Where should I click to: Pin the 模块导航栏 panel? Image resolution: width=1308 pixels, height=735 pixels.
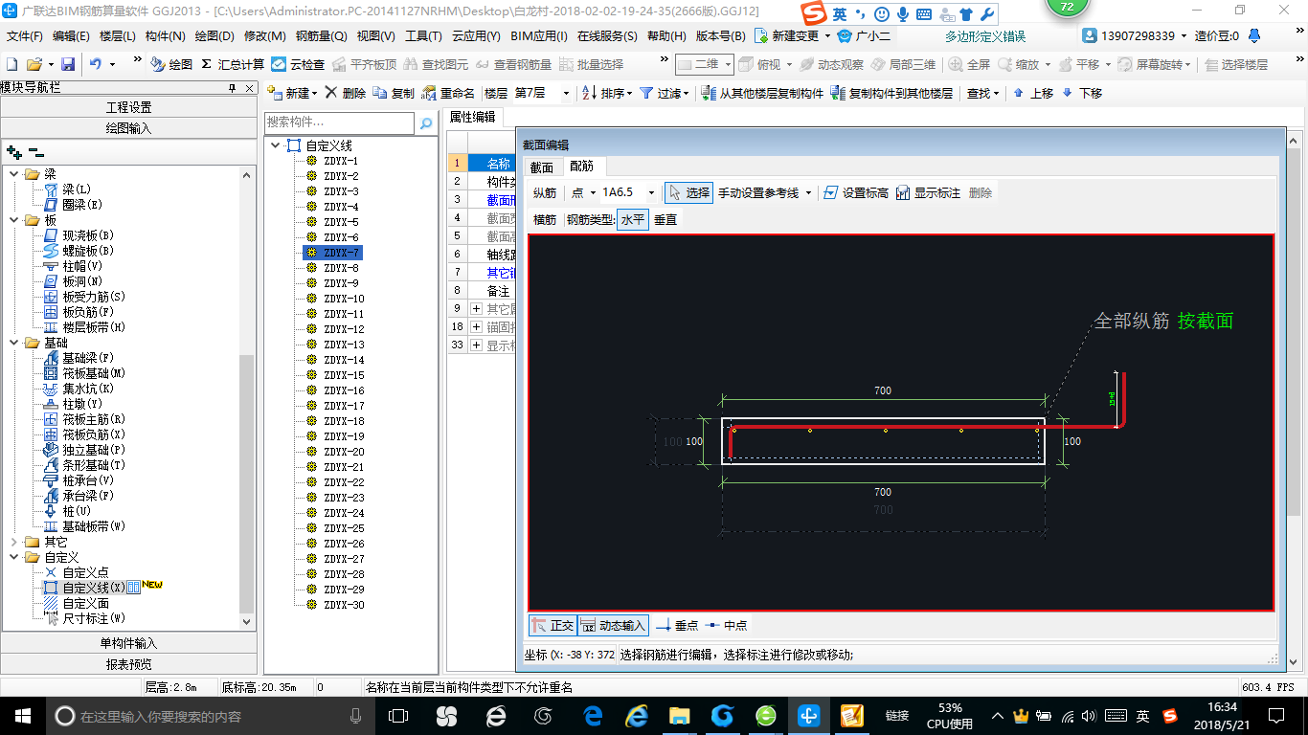click(232, 88)
